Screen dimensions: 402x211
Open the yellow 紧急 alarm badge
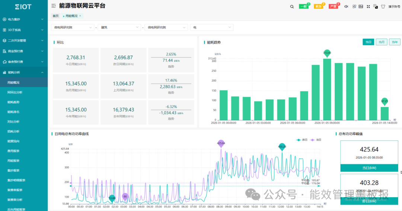pos(319,6)
